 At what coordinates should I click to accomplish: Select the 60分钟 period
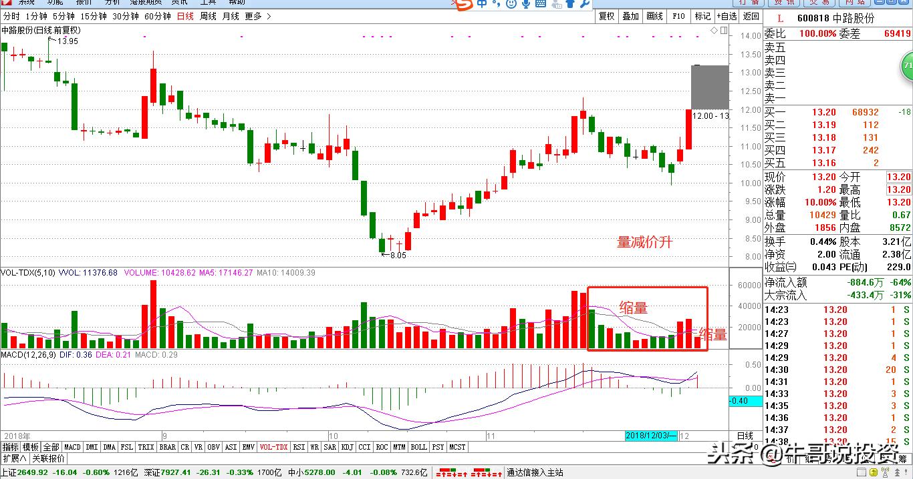pyautogui.click(x=158, y=16)
